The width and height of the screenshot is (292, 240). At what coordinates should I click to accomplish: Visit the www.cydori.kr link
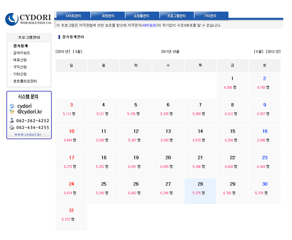pyautogui.click(x=28, y=134)
